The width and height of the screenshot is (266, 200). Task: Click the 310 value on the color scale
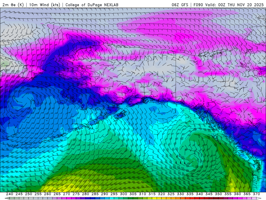[143, 194]
